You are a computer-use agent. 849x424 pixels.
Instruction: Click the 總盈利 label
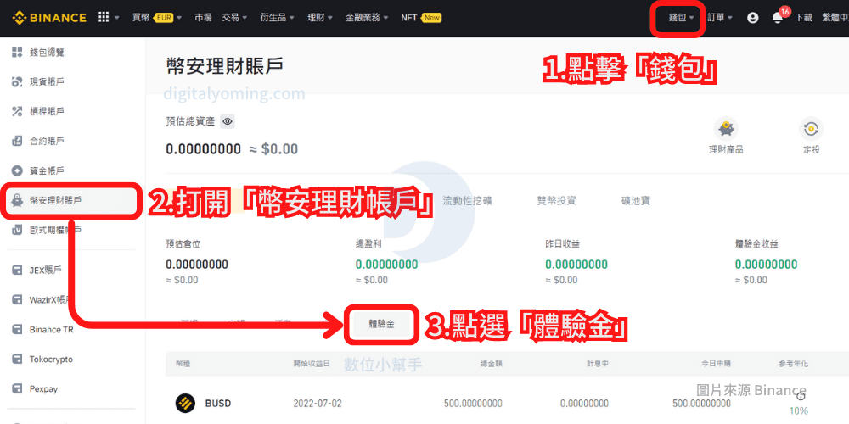[368, 244]
